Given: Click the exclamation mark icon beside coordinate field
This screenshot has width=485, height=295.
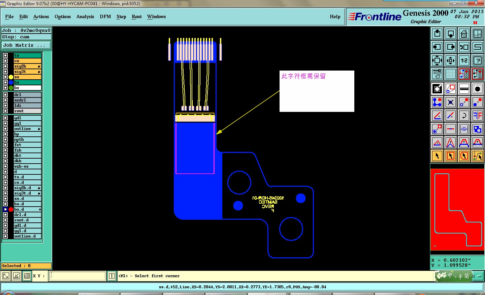Looking at the screenshot, I should point(112,276).
